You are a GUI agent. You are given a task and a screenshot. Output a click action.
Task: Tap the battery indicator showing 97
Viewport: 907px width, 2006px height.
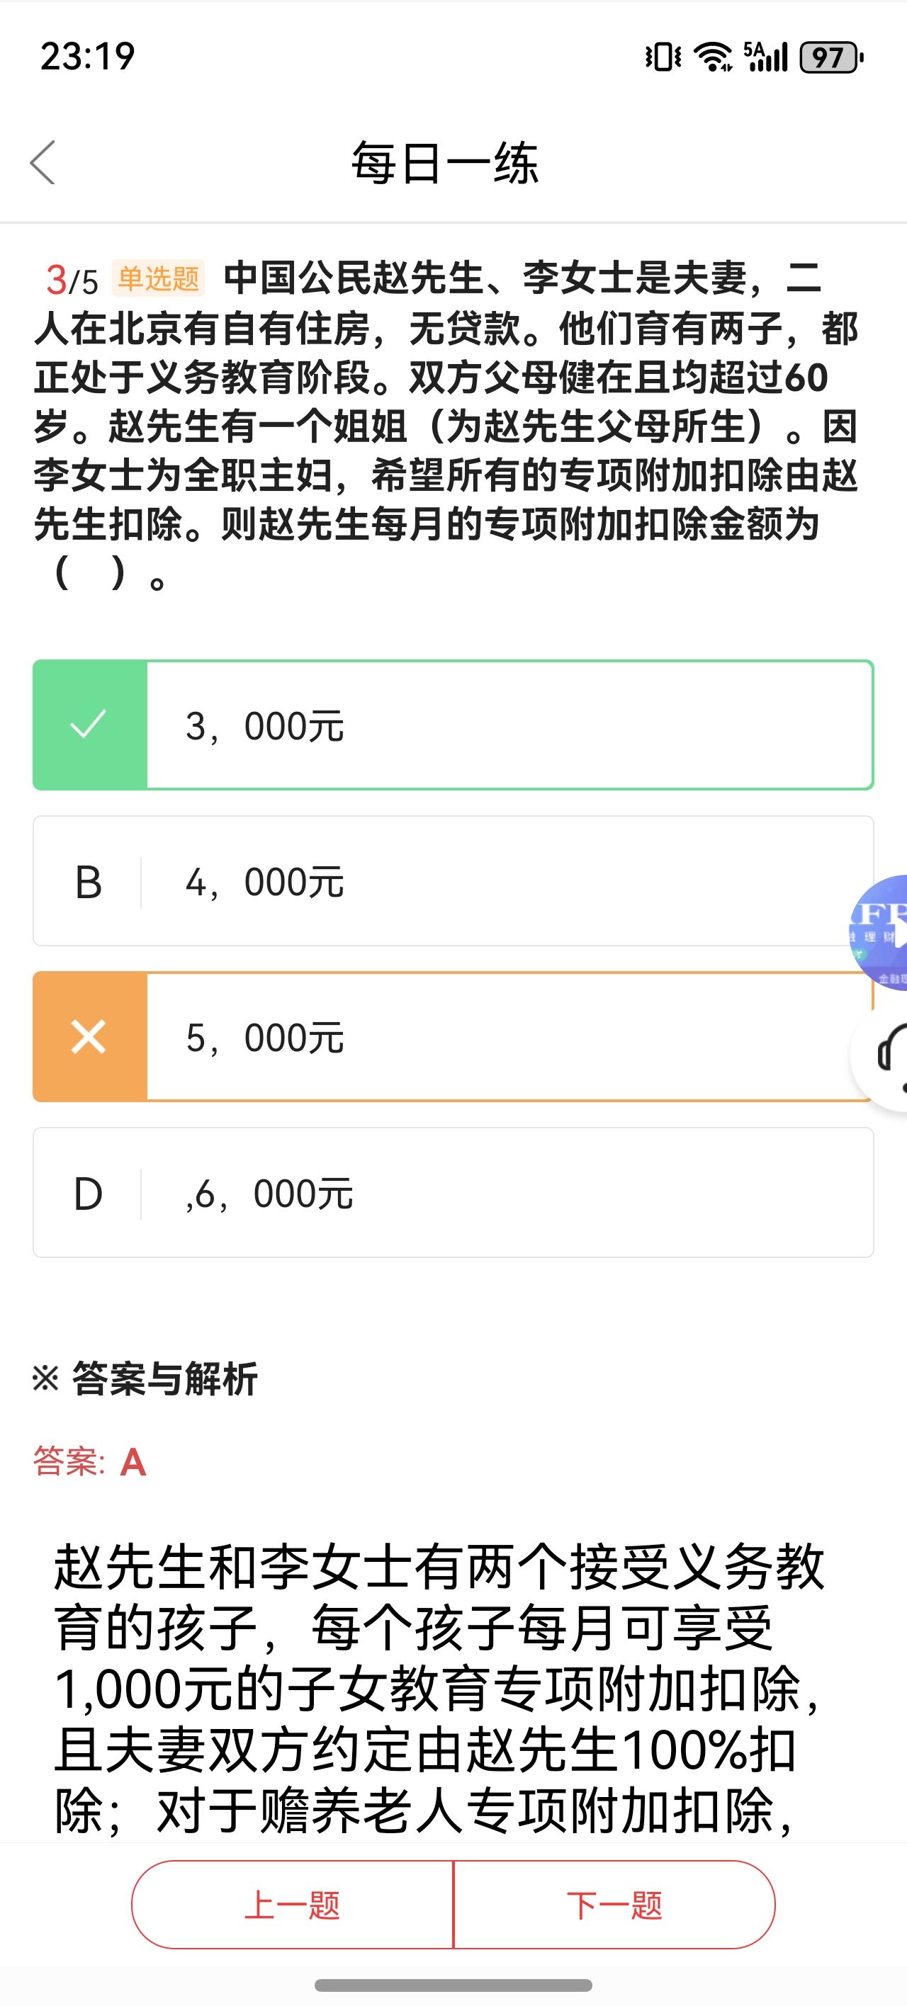click(831, 57)
